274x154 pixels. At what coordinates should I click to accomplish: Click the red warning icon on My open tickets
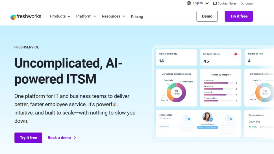click(236, 54)
